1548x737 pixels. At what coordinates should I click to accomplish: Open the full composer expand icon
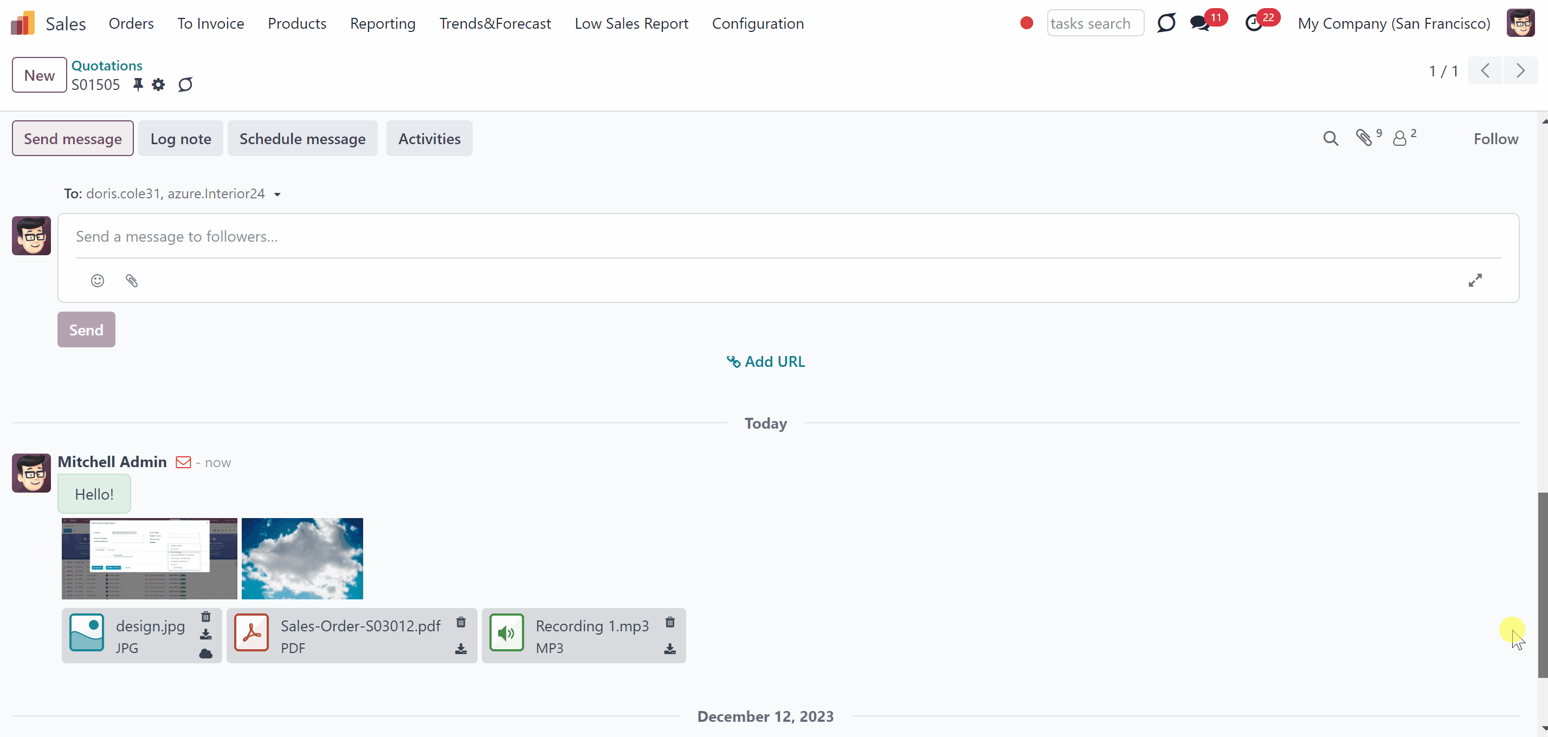coord(1475,280)
